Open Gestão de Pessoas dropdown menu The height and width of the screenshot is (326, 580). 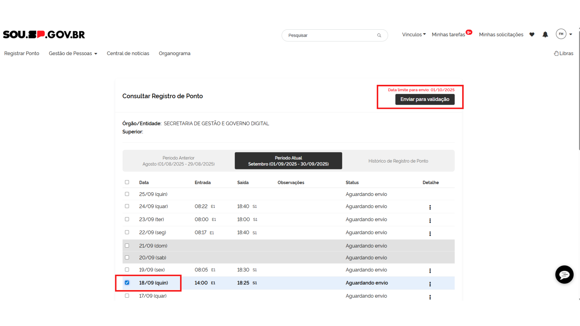coord(73,53)
